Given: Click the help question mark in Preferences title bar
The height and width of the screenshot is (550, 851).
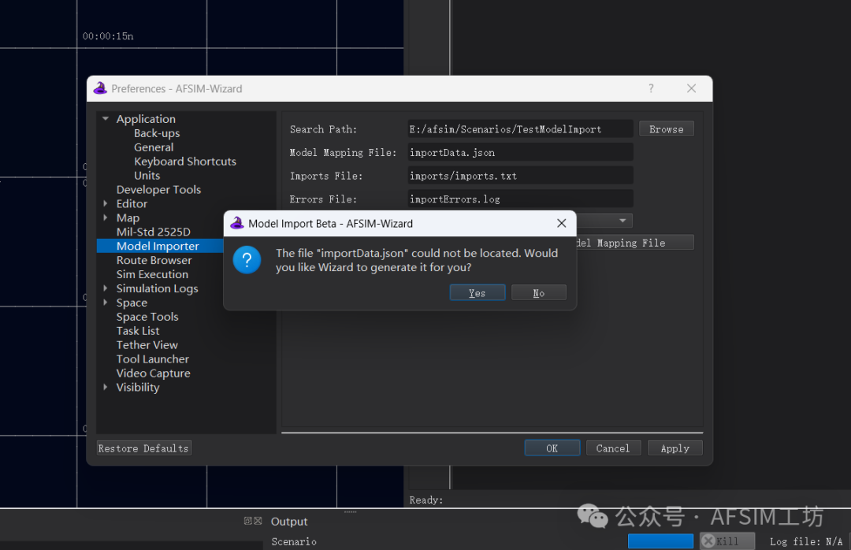Looking at the screenshot, I should [651, 88].
